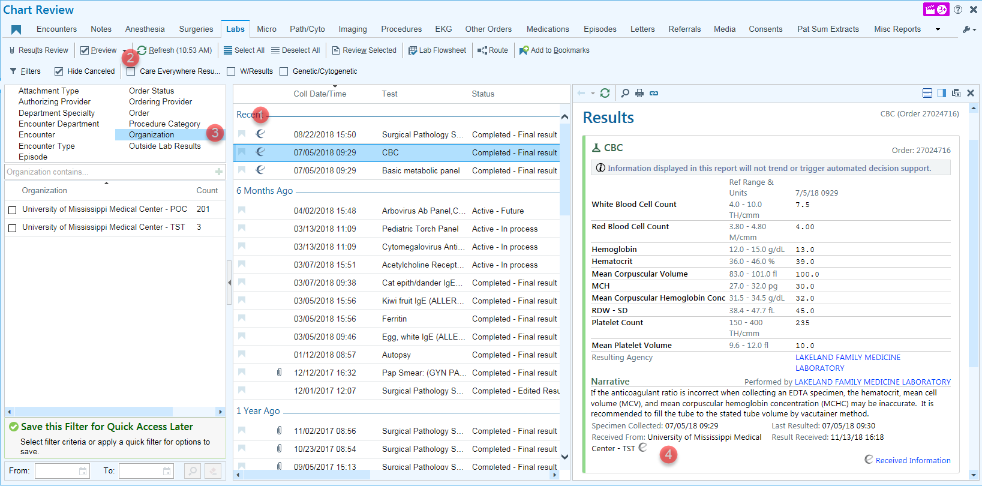This screenshot has height=486, width=982.
Task: Click Add to Bookmarks
Action: [x=554, y=50]
